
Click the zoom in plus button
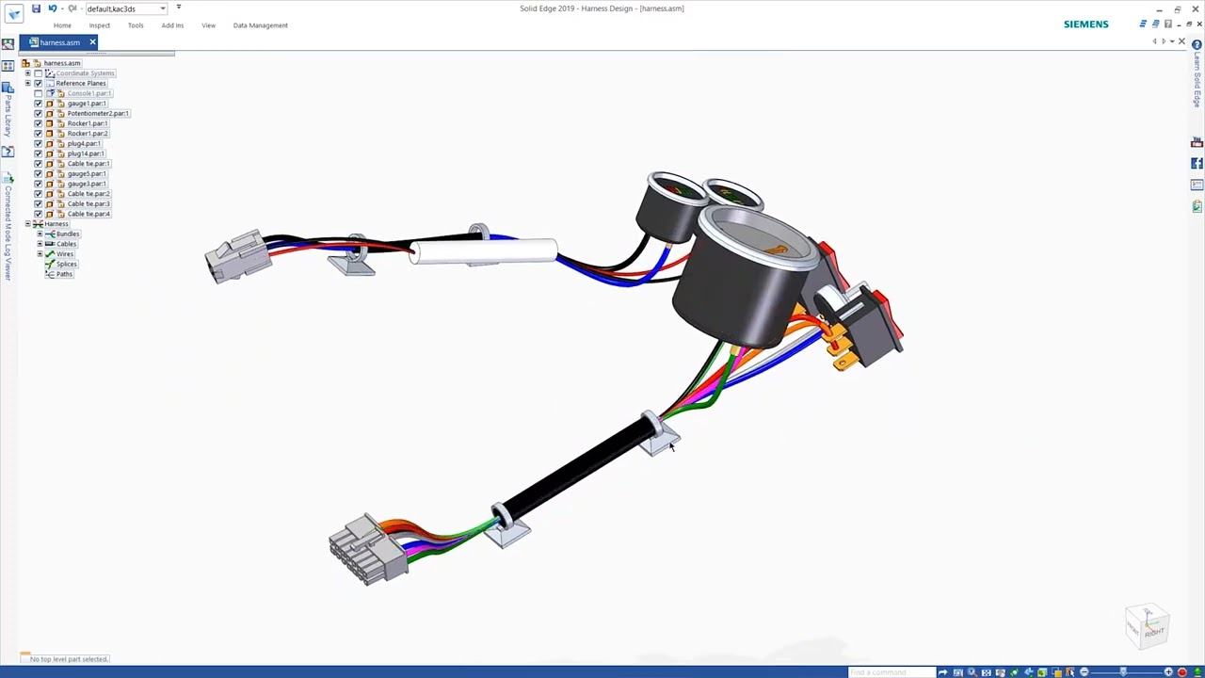point(1168,671)
